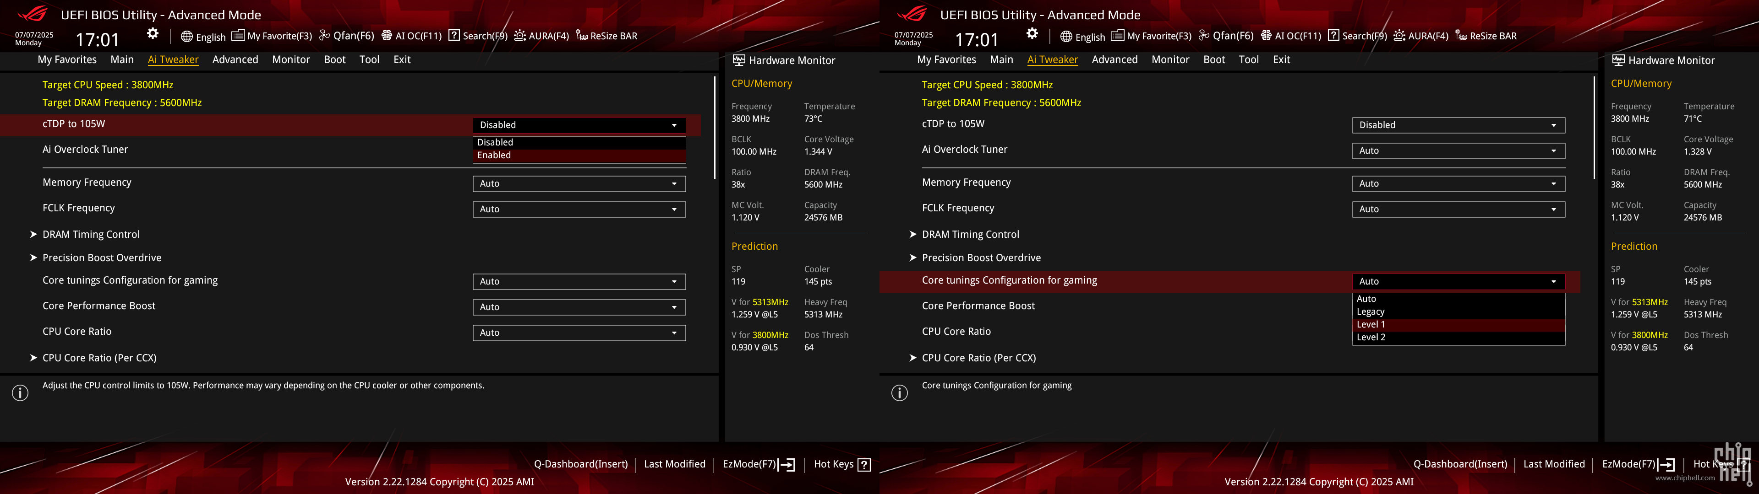Open My Favorites tab in left screenshot
This screenshot has width=1759, height=494.
[67, 59]
